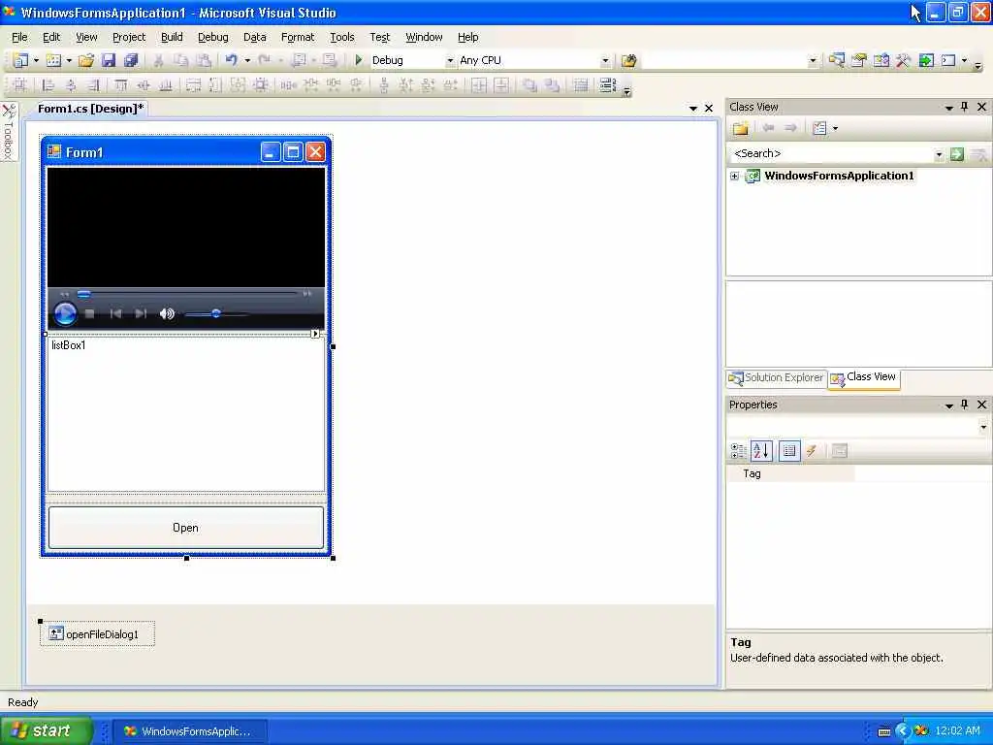Open the Format menu
Viewport: 993px width, 745px height.
[x=298, y=38]
